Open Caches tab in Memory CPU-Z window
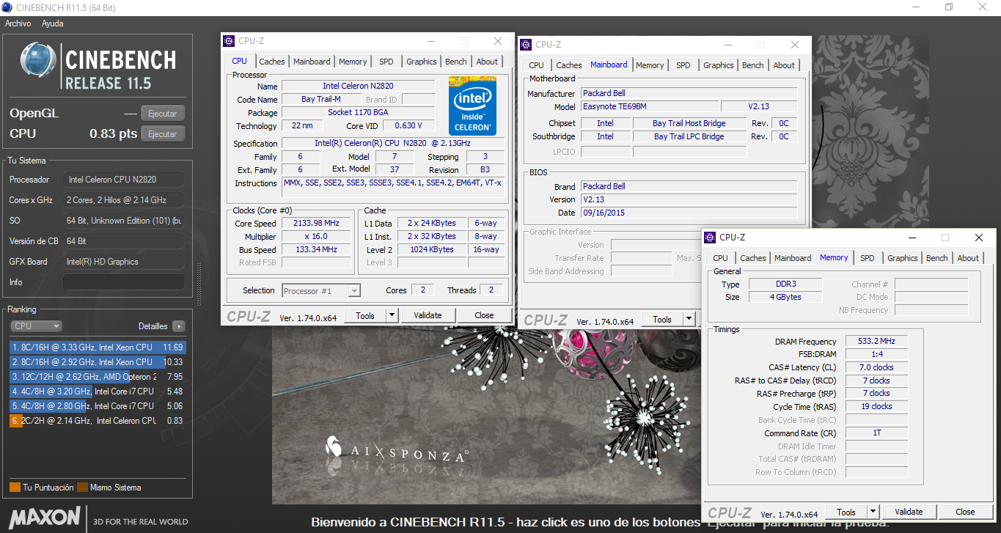1001x533 pixels. pyautogui.click(x=752, y=258)
